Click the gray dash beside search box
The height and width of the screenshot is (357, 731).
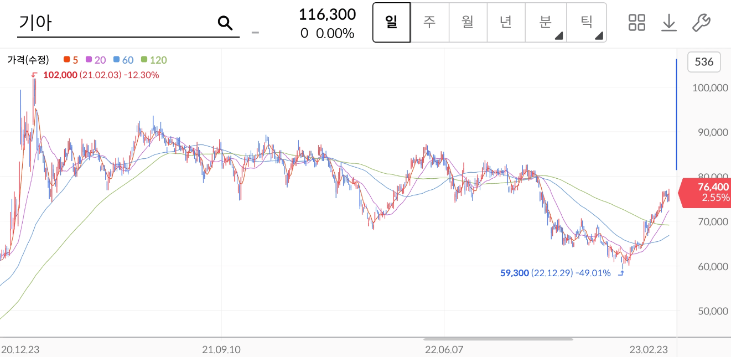(255, 32)
